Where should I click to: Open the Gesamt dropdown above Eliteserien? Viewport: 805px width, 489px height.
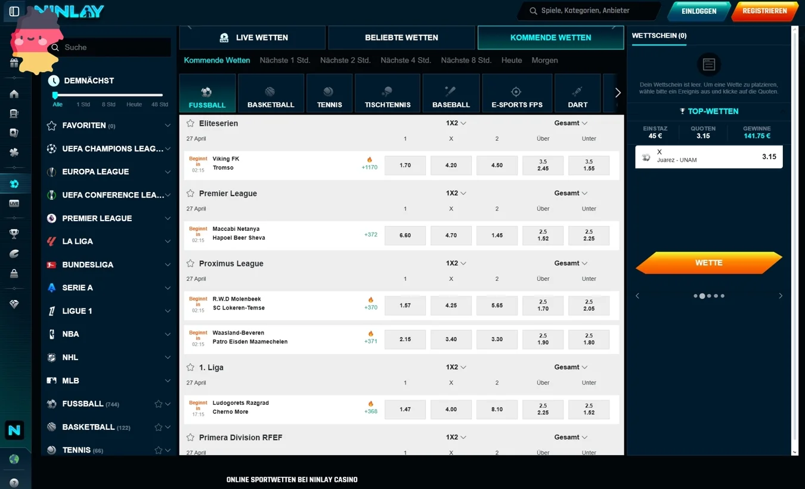570,123
